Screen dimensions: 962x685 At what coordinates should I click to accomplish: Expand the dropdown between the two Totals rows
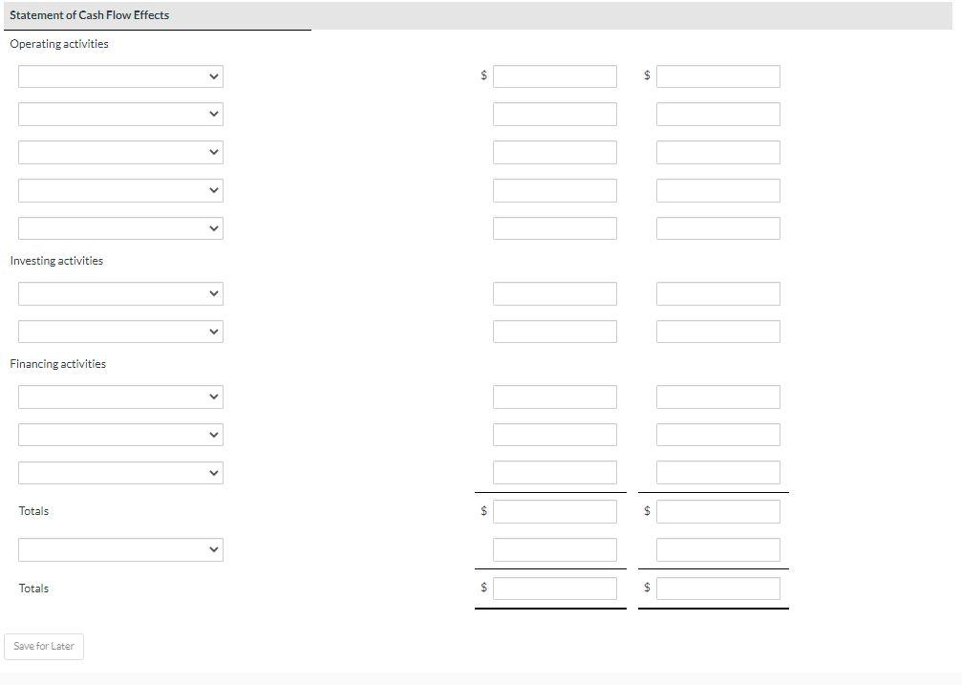[120, 549]
